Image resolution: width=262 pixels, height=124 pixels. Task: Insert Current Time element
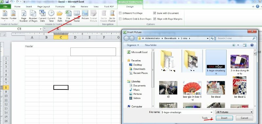51,16
